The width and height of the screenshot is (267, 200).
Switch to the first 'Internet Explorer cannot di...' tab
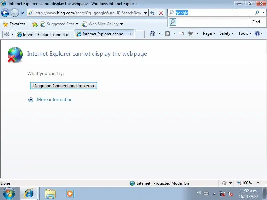(x=45, y=35)
